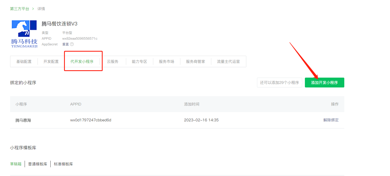Click the 小程序模板库 section heading
The width and height of the screenshot is (390, 176).
coord(23,148)
